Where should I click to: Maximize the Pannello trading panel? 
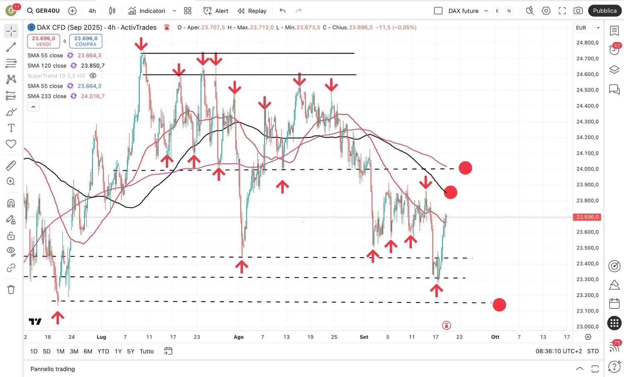click(x=595, y=369)
